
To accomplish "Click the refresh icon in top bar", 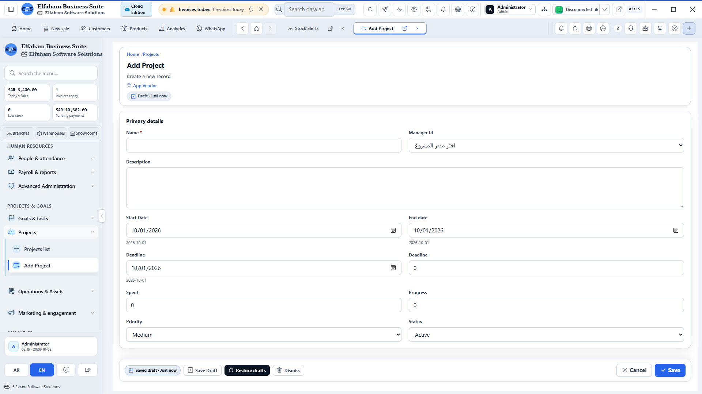I will 370,9.
